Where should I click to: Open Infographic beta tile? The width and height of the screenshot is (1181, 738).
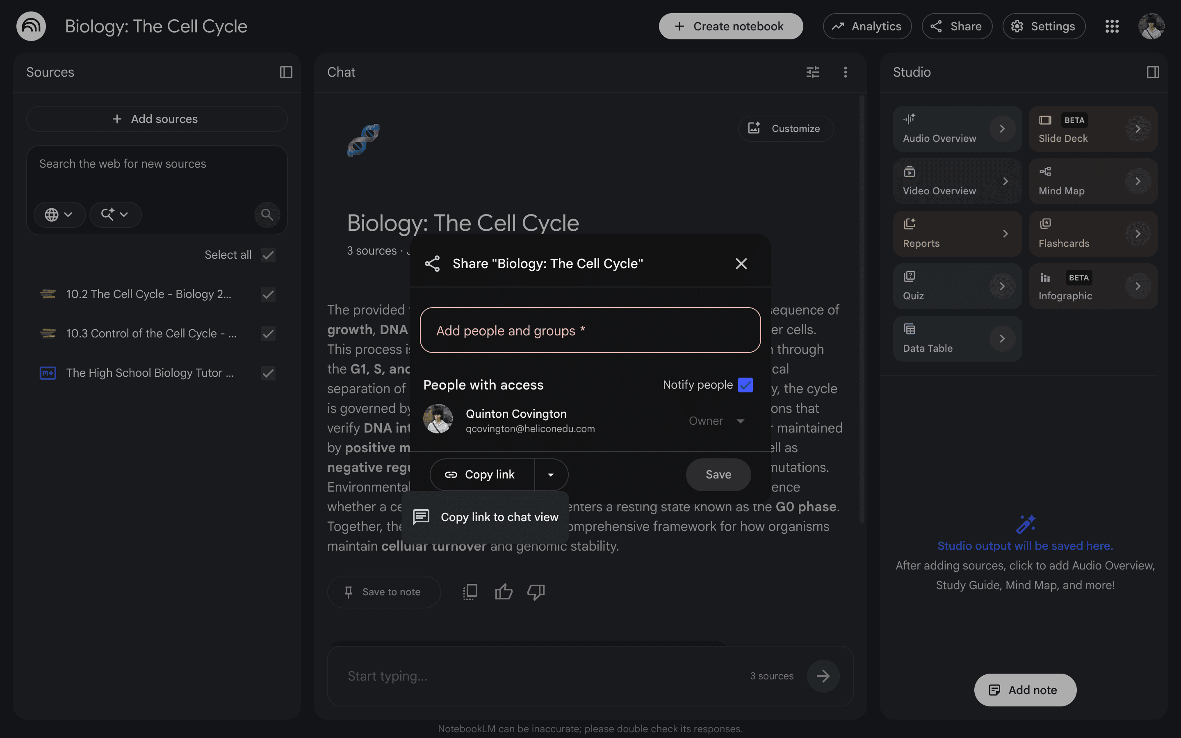tap(1093, 286)
